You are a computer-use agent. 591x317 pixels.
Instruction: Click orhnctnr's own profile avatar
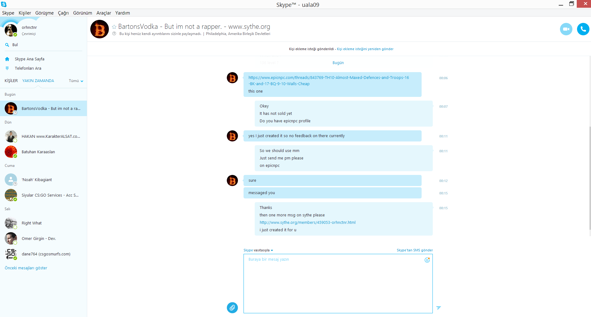(11, 30)
